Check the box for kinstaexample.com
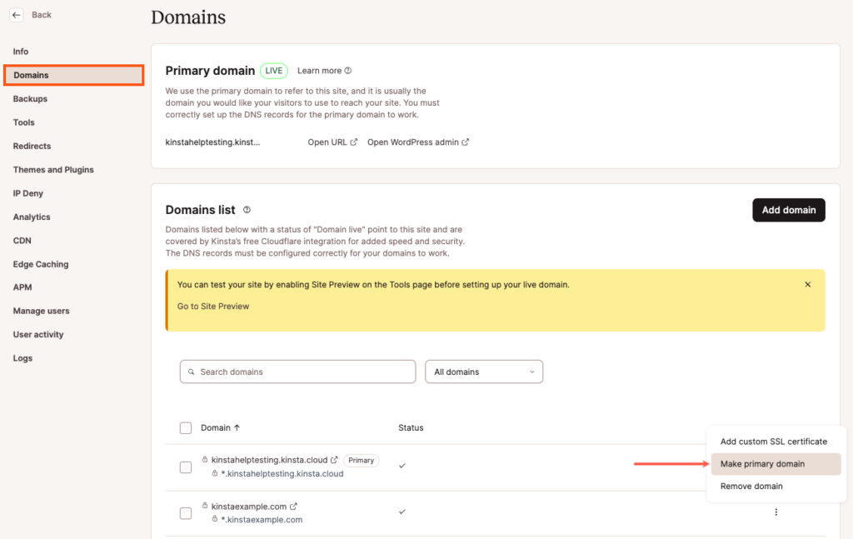Viewport: 853px width, 539px height. [x=185, y=513]
